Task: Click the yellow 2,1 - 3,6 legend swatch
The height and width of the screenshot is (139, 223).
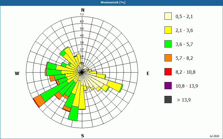Action: (x=168, y=30)
